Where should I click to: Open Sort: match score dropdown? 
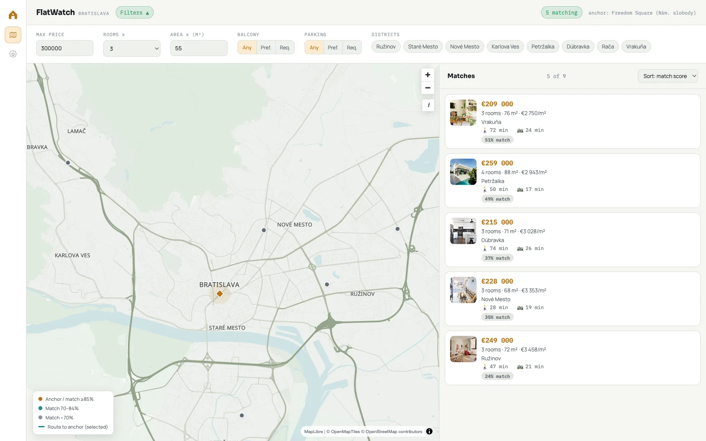click(668, 76)
